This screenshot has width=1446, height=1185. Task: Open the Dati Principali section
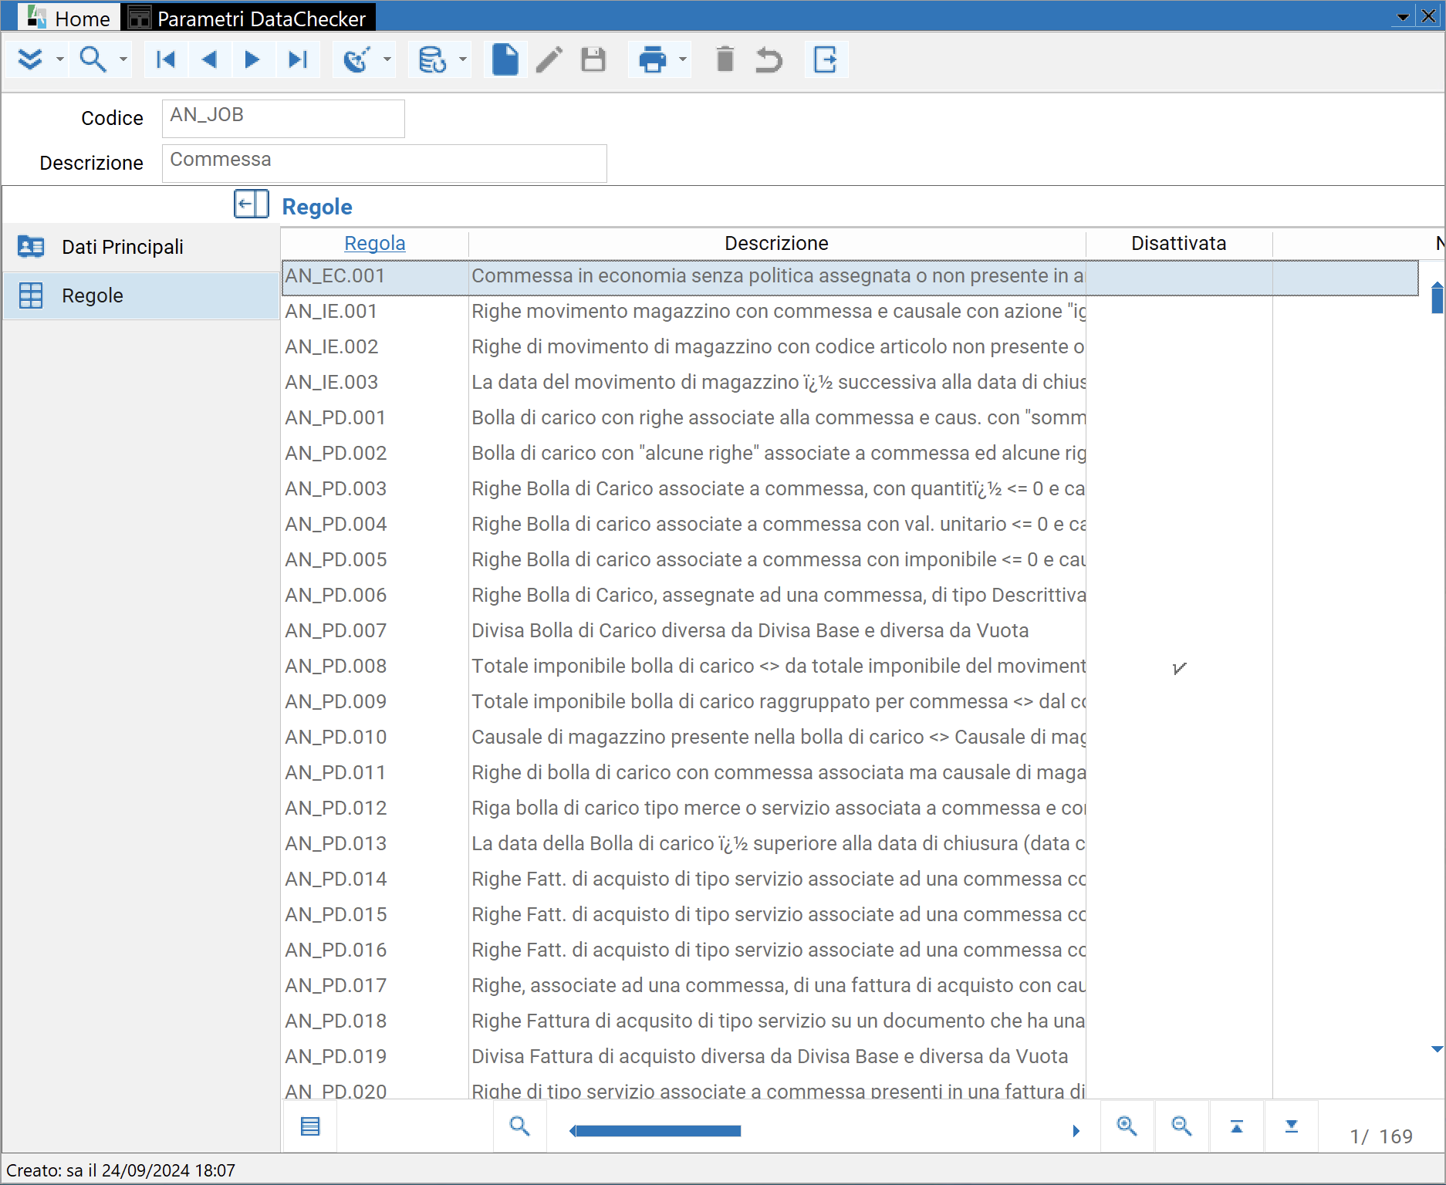click(x=140, y=247)
